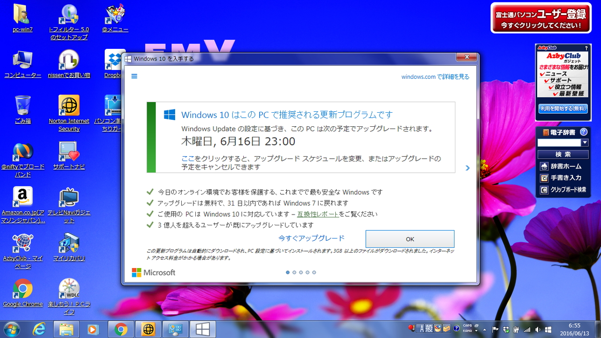The width and height of the screenshot is (601, 338).
Task: Launch Google Chrome desktop icon
Action: [23, 289]
